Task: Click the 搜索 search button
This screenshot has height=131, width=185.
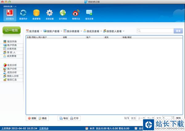Action: tap(178, 31)
